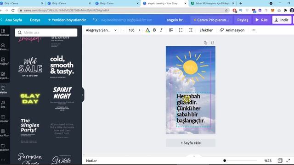The width and height of the screenshot is (294, 165).
Task: Open the Metin text sidebar tab
Action: [x=3, y=90]
